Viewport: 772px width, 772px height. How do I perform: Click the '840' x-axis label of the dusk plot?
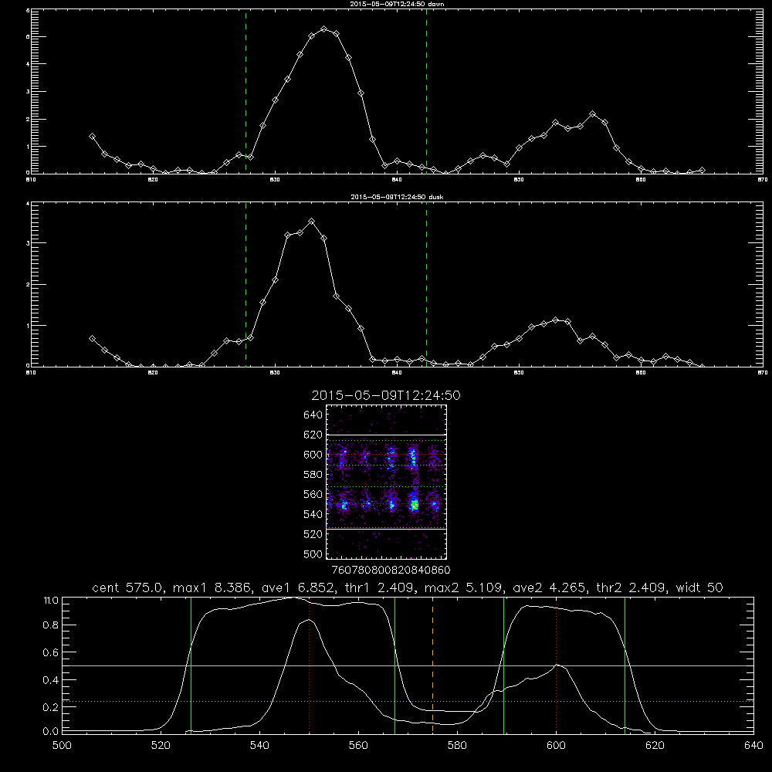tap(396, 373)
